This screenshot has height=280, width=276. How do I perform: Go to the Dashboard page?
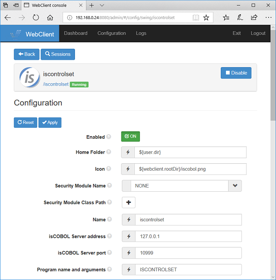[75, 33]
